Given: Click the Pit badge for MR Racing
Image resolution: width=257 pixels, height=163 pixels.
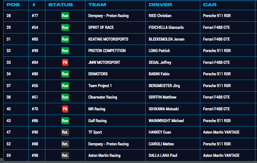Looking at the screenshot, I should click(65, 109).
